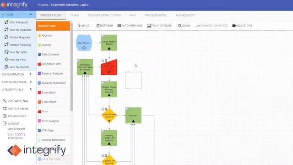Select the Start Process node
Screen dimensions: 293x165
[x=84, y=43]
